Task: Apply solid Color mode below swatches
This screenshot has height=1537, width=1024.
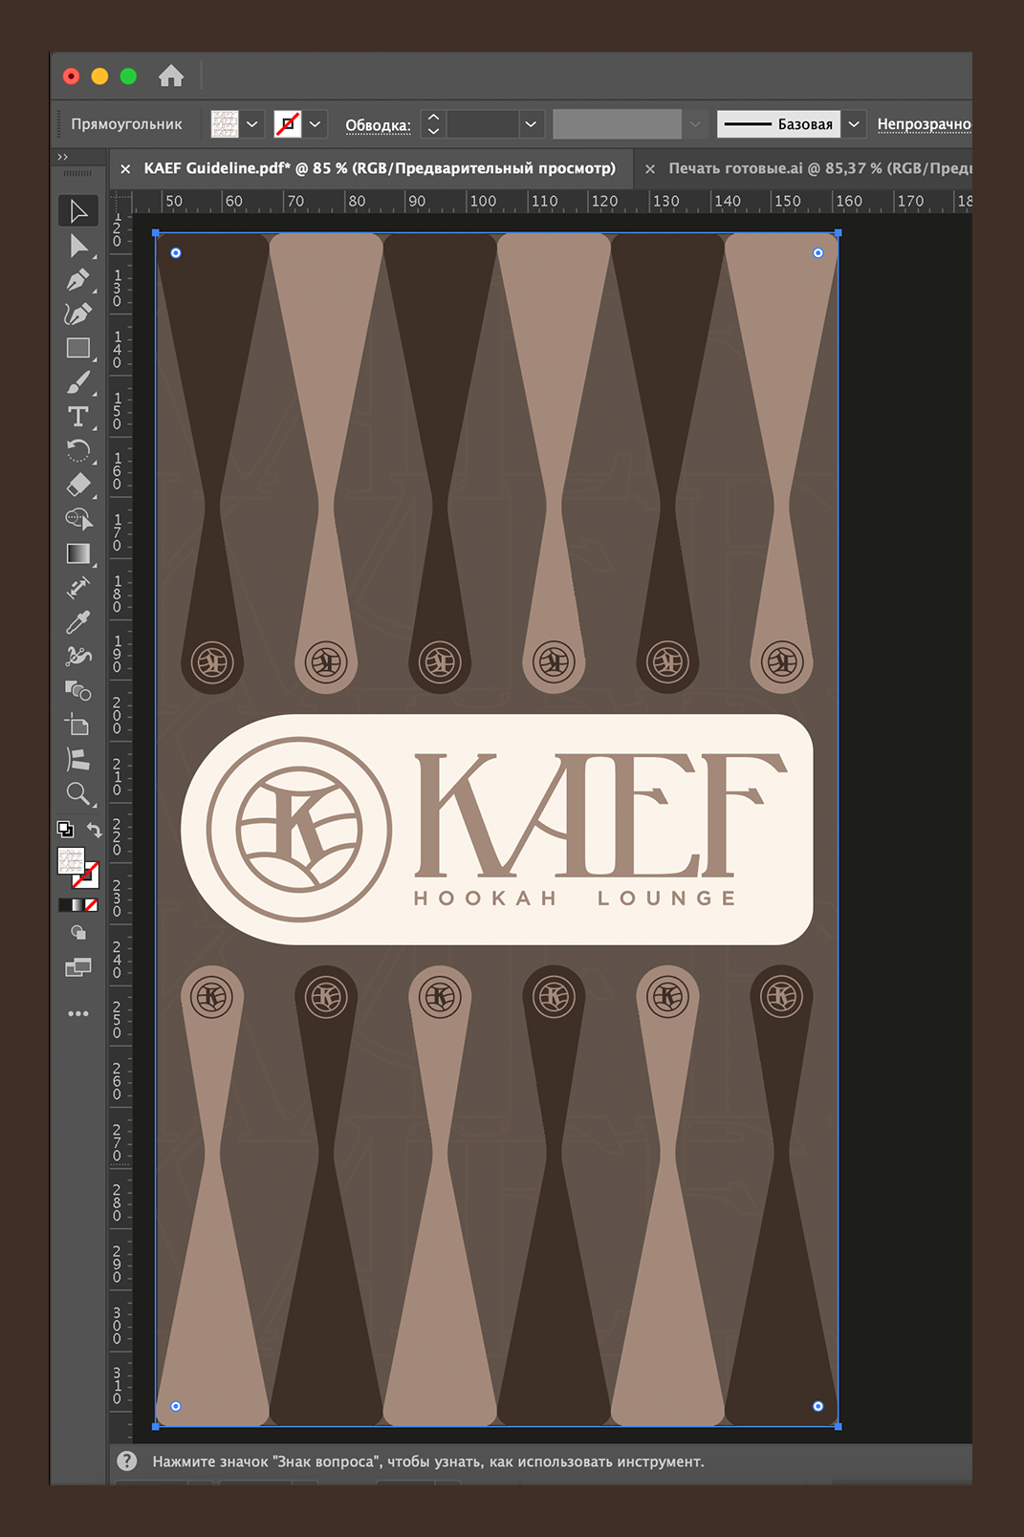Action: [65, 904]
